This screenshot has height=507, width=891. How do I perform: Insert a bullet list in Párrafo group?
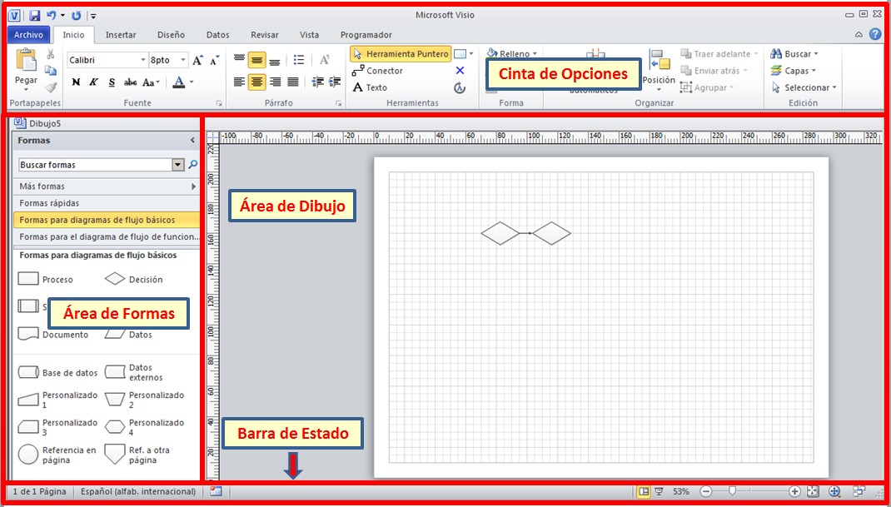tap(299, 60)
